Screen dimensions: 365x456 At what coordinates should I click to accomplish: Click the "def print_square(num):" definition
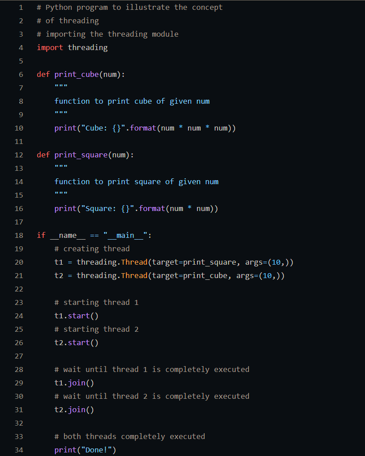coord(85,155)
